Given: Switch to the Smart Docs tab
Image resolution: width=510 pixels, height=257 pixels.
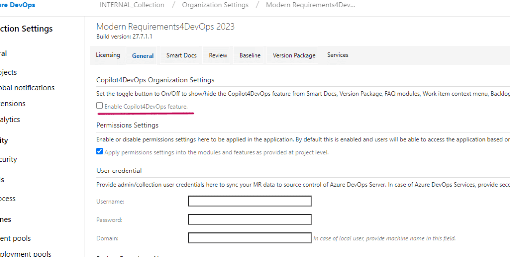Looking at the screenshot, I should [181, 55].
